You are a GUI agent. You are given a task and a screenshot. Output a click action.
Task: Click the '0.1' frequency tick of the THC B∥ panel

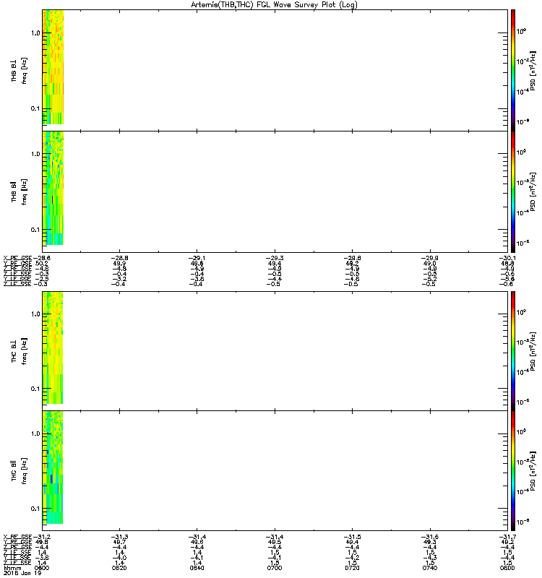tap(35, 509)
